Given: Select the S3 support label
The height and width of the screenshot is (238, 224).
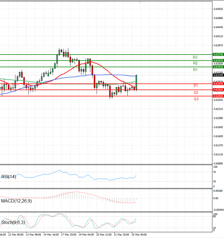Looking at the screenshot, I should (196, 99).
